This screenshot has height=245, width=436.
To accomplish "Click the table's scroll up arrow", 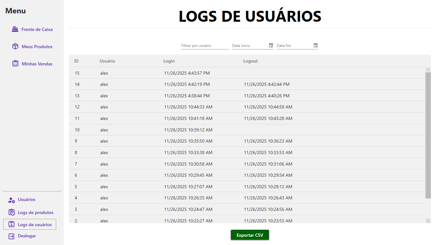I will coord(428,70).
